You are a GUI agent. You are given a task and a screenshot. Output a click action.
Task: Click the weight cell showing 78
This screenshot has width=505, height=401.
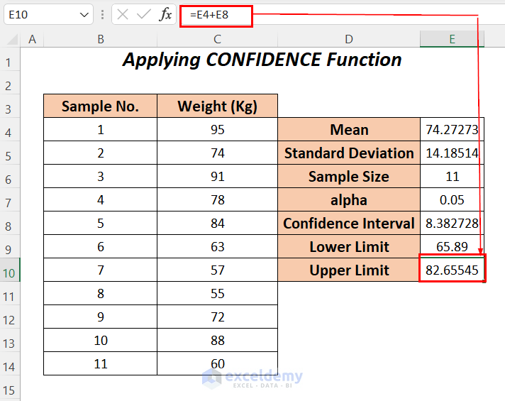(x=218, y=200)
